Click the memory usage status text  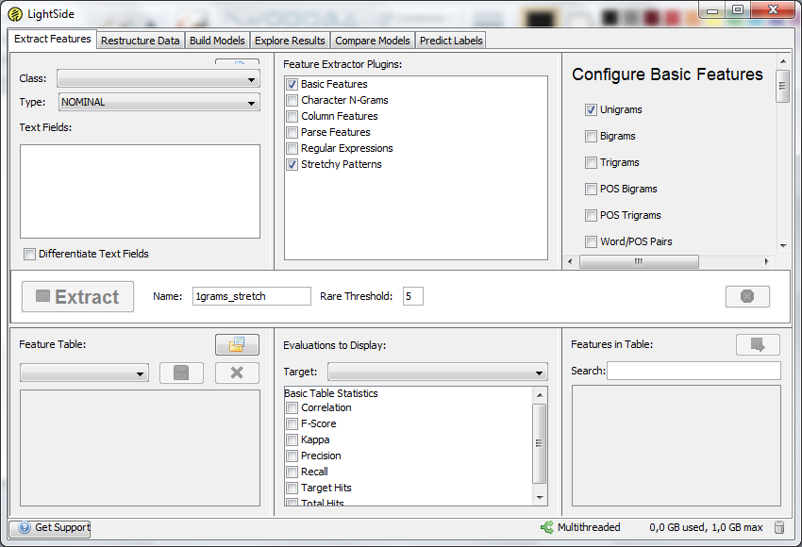click(706, 527)
